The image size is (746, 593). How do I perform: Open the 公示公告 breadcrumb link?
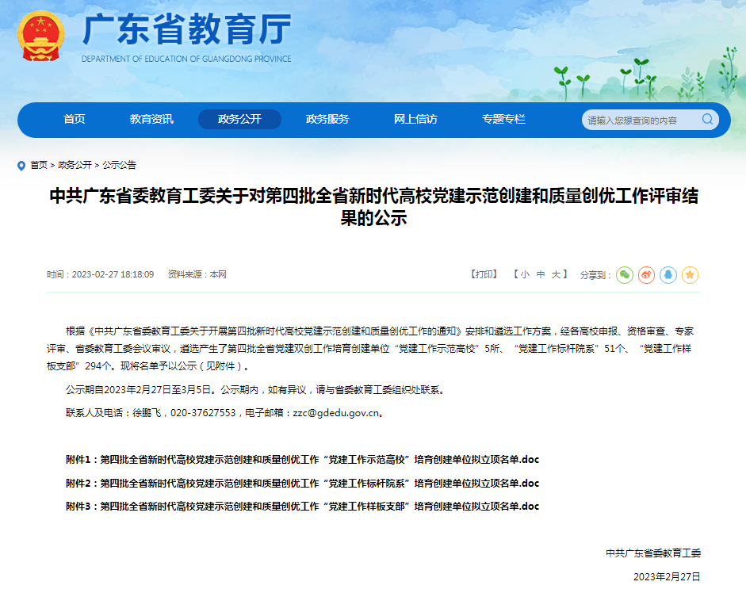(x=119, y=166)
